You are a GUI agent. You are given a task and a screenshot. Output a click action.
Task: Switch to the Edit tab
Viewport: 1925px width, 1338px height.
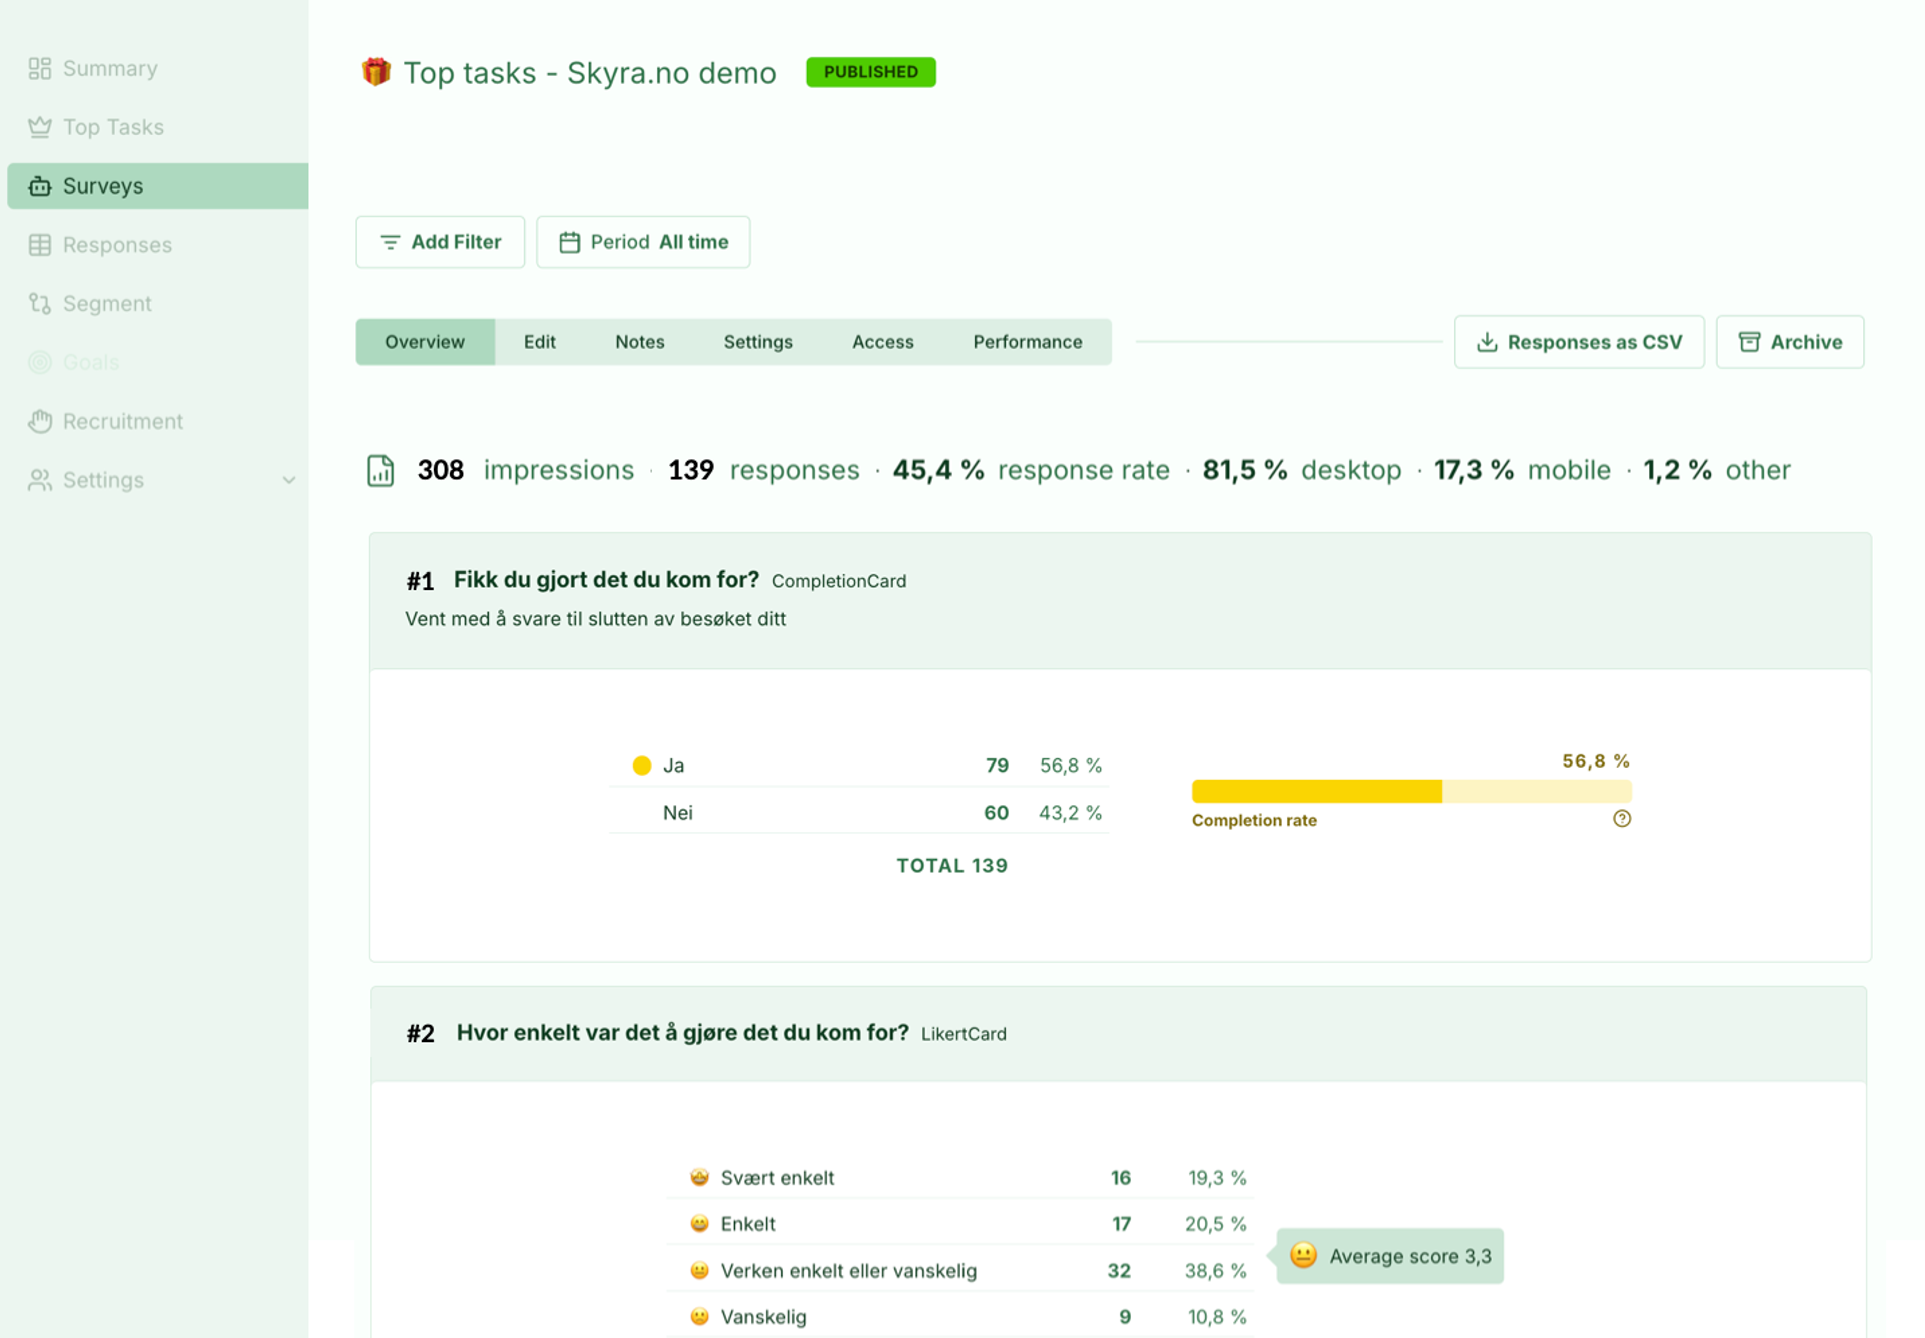click(x=540, y=342)
